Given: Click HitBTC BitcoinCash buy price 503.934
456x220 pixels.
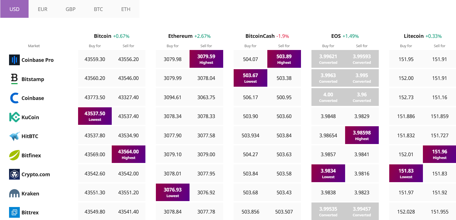Looking at the screenshot, I should [250, 136].
